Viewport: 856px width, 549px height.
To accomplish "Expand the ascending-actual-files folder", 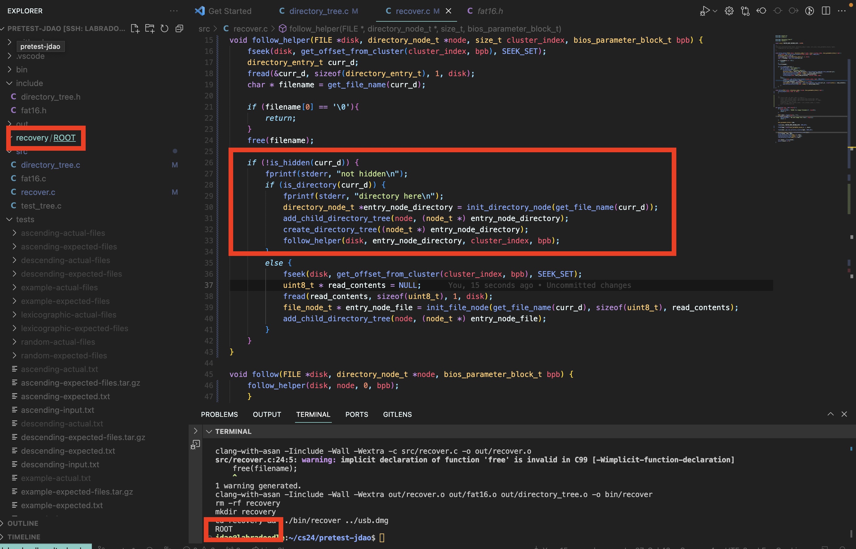I will point(63,233).
